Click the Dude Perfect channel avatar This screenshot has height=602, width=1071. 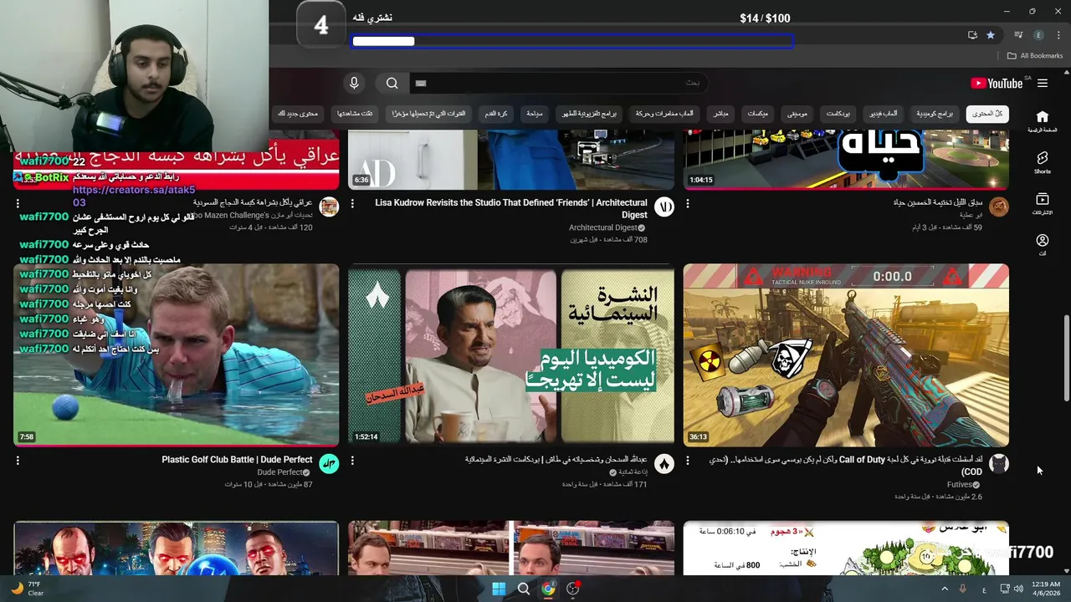click(330, 464)
